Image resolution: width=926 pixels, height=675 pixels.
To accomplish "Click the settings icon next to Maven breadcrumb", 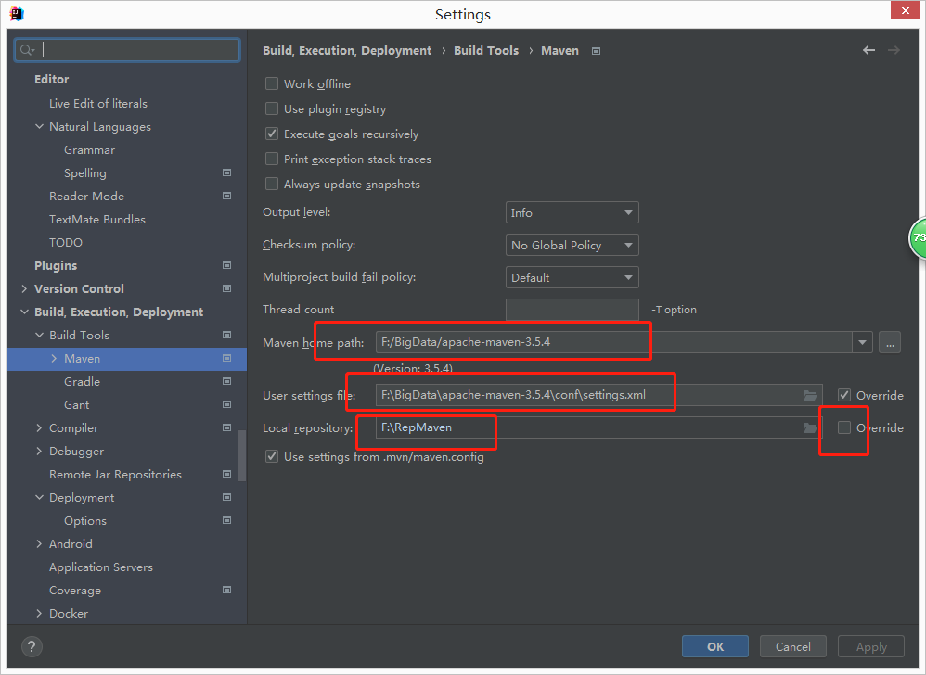I will pyautogui.click(x=595, y=50).
